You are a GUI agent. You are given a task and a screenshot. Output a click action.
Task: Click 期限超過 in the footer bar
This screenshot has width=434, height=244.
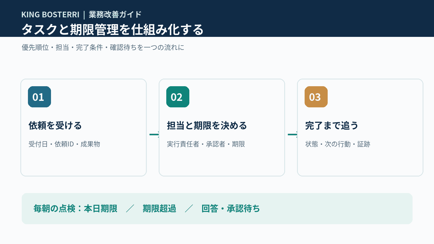pos(159,208)
